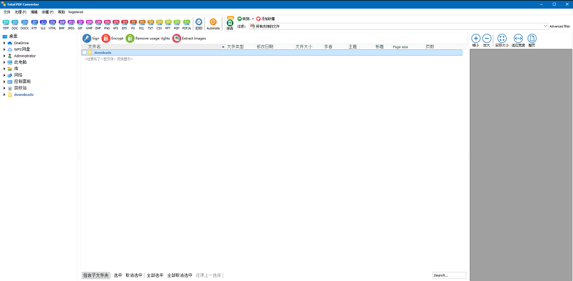
Task: Open the Advanced filter link
Action: coord(559,26)
